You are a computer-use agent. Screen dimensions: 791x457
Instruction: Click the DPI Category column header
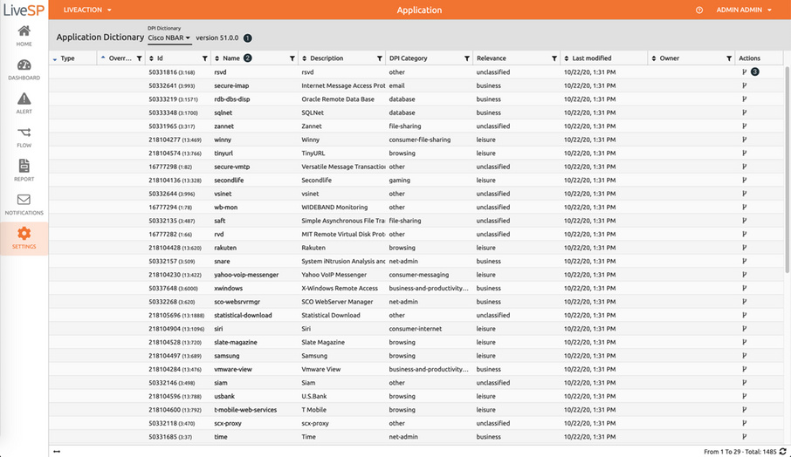pos(408,58)
